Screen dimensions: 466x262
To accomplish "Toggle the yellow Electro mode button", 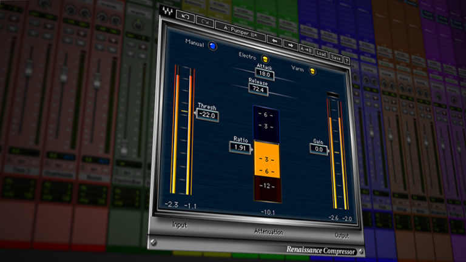I will [x=266, y=59].
